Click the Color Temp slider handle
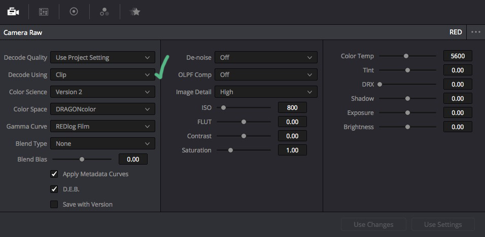 point(406,56)
